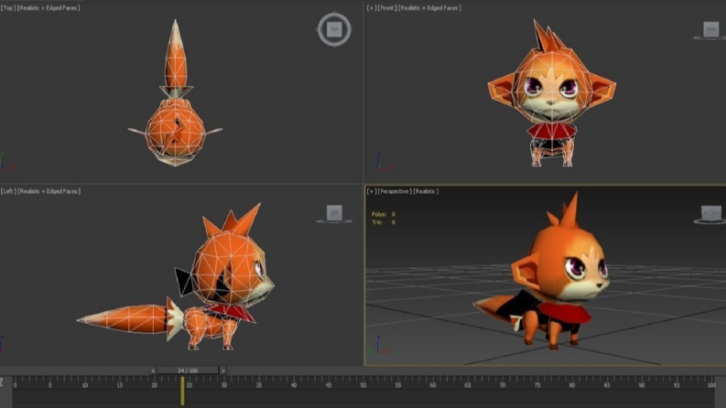Viewport: 726px width, 408px height.
Task: Select the character's tail in the Left viewport
Action: coord(125,318)
